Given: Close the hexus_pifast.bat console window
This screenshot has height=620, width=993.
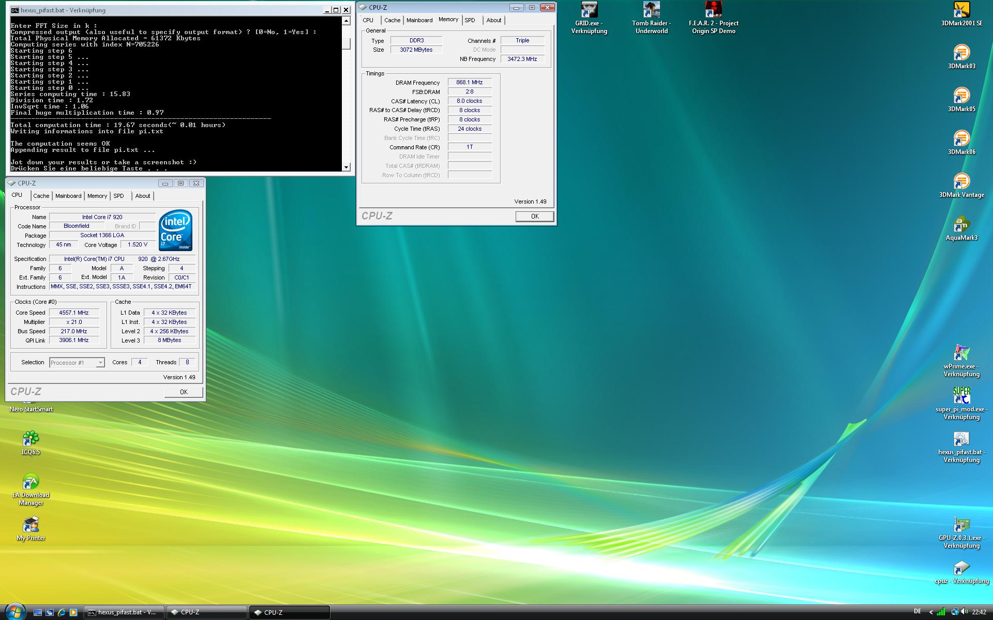Looking at the screenshot, I should pos(346,10).
